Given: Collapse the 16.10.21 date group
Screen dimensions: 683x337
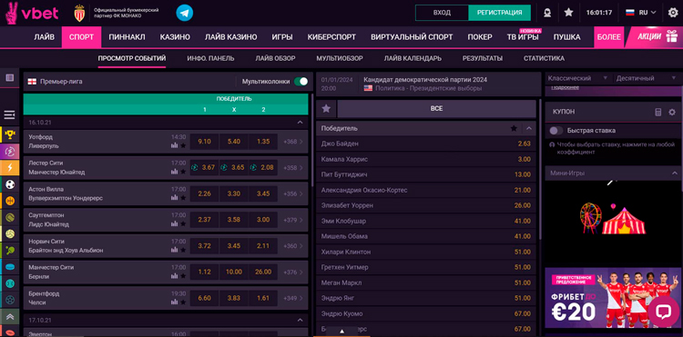Looking at the screenshot, I should point(300,123).
